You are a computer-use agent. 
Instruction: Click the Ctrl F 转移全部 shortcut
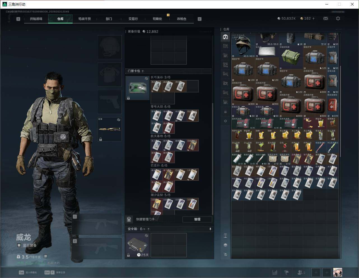[x=55, y=272]
